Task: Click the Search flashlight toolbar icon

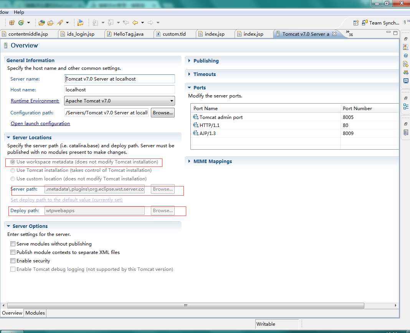Action: pyautogui.click(x=60, y=23)
